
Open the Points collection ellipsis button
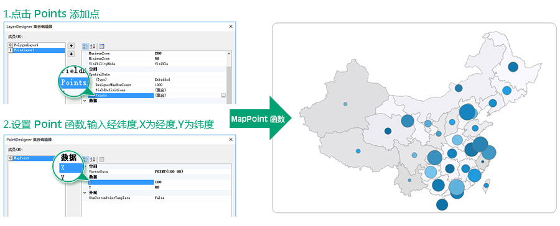(x=223, y=96)
